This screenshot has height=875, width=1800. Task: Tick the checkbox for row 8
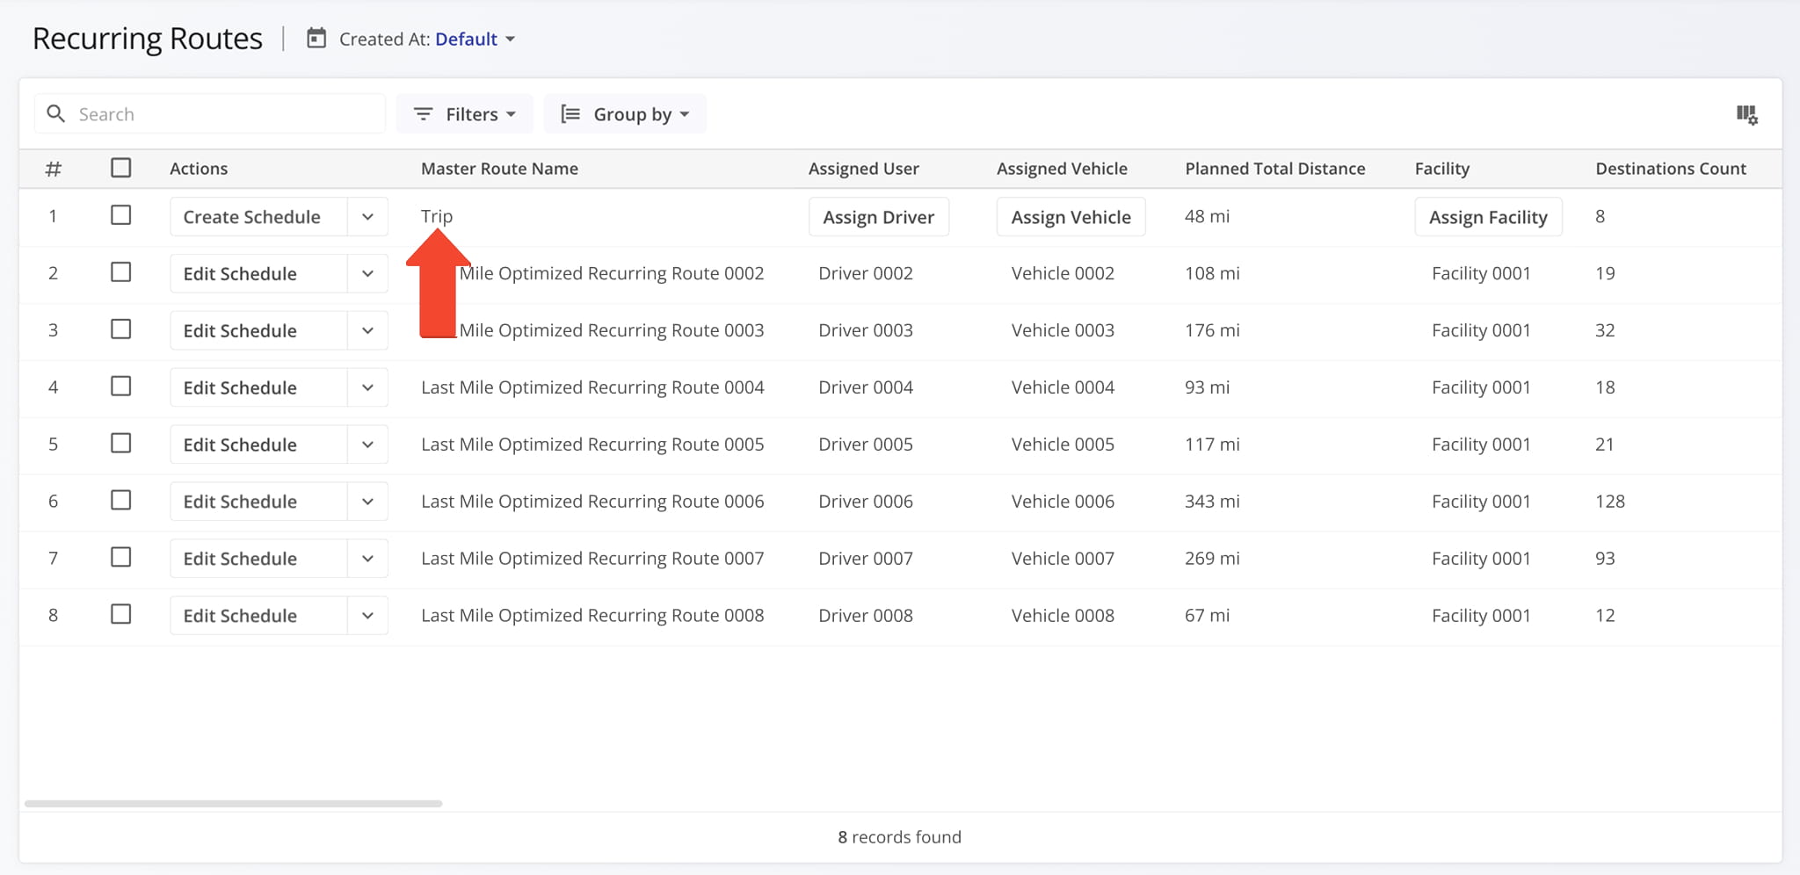[121, 614]
